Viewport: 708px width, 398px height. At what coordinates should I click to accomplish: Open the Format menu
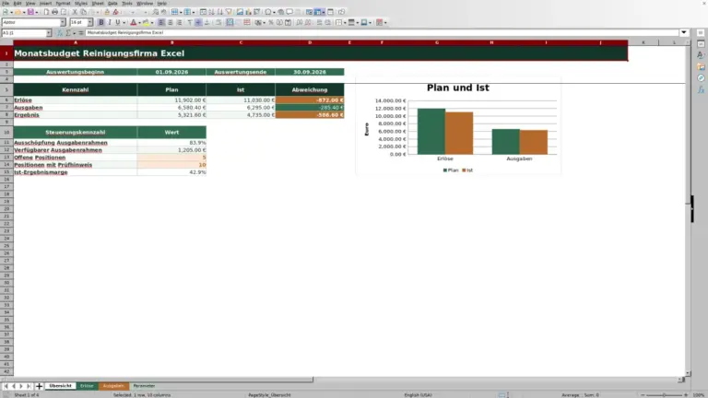click(x=63, y=3)
